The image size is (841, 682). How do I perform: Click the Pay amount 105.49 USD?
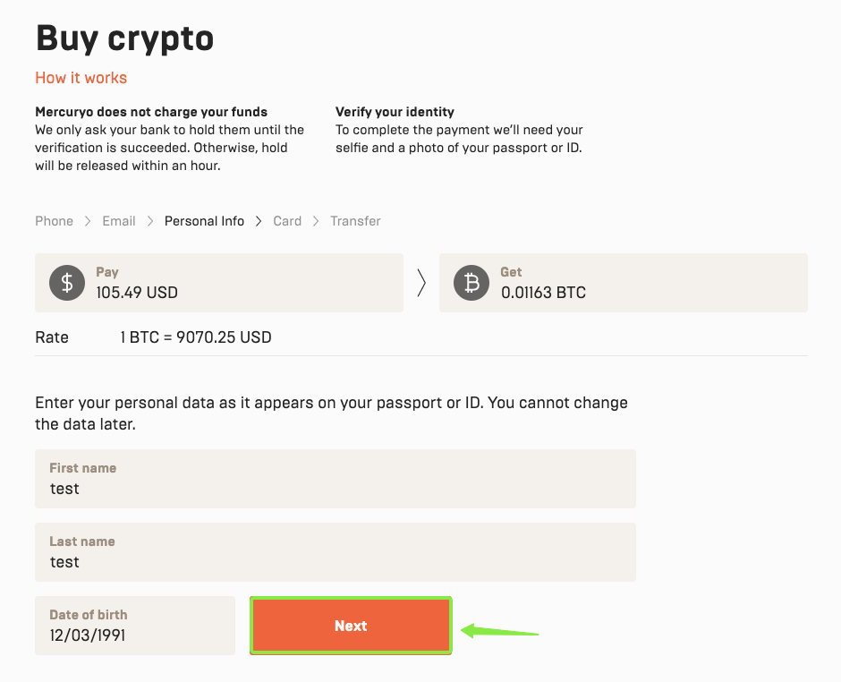tap(137, 292)
